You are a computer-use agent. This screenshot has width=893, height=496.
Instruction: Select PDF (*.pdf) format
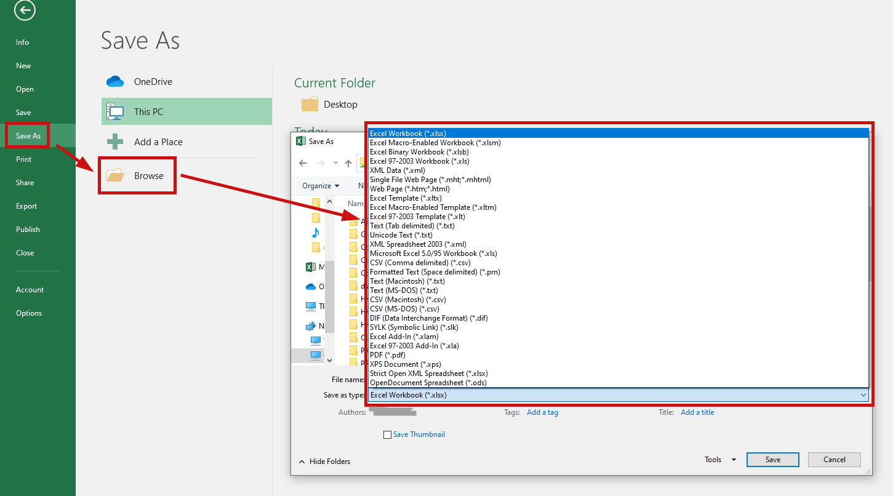[619, 355]
